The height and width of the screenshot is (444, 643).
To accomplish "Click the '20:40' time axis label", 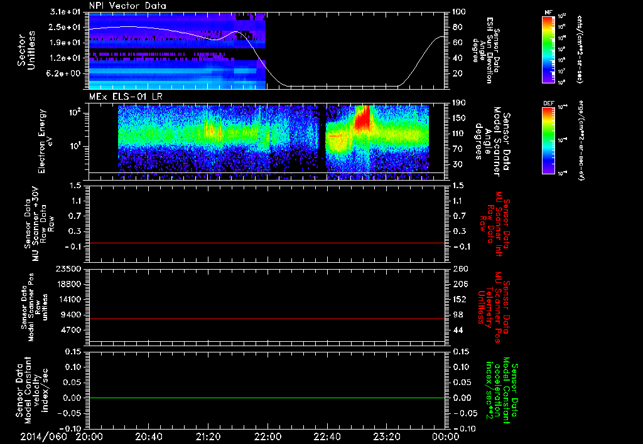I will (x=149, y=436).
